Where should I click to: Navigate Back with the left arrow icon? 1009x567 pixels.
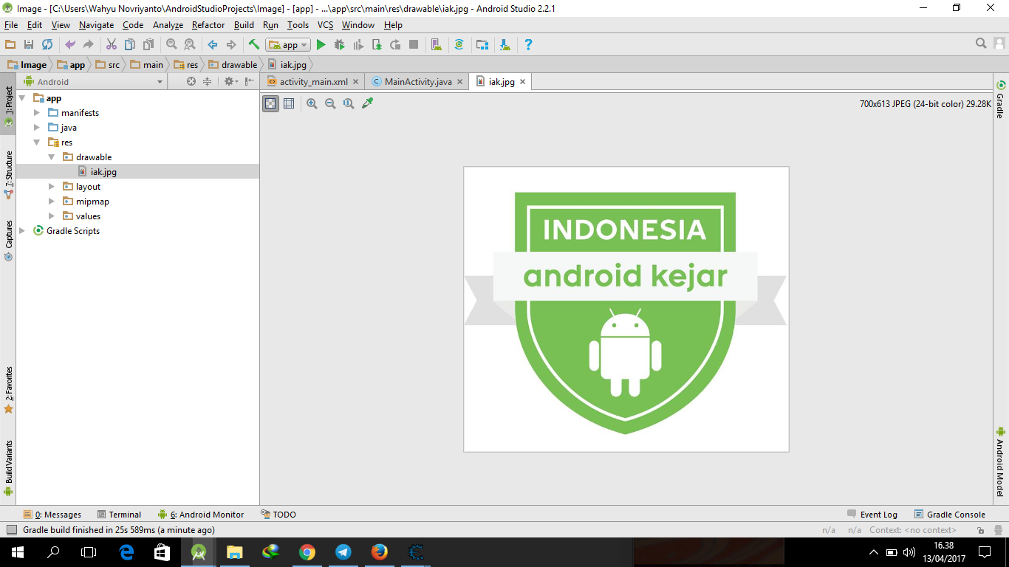point(213,44)
